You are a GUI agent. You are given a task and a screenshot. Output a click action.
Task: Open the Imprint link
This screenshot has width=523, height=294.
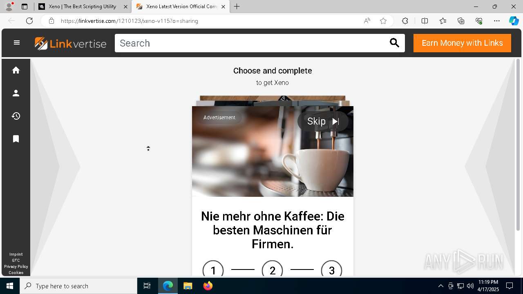(16, 254)
